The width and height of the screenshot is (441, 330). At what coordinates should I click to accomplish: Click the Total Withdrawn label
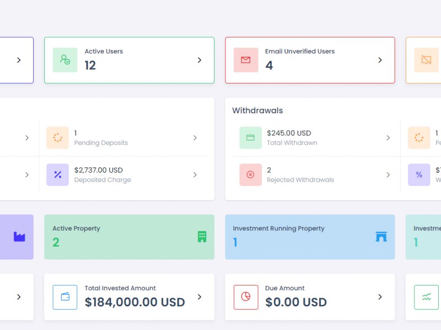292,143
